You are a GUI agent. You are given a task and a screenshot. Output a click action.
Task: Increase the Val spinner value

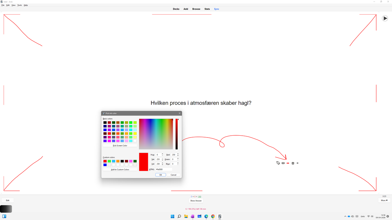[x=162, y=163]
